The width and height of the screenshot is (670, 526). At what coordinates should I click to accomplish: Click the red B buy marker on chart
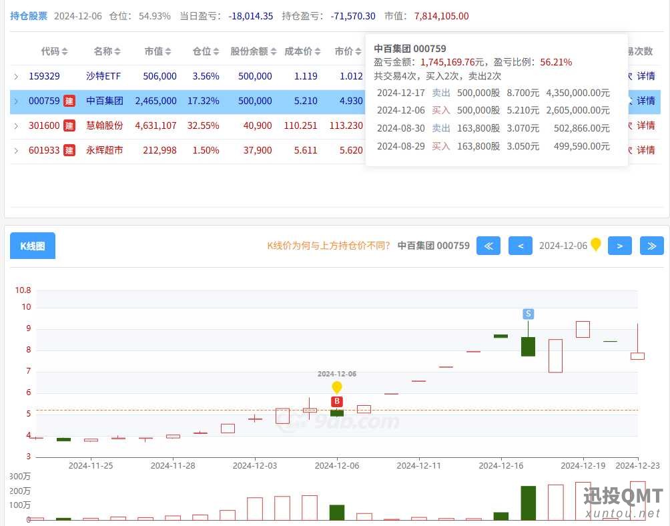337,402
